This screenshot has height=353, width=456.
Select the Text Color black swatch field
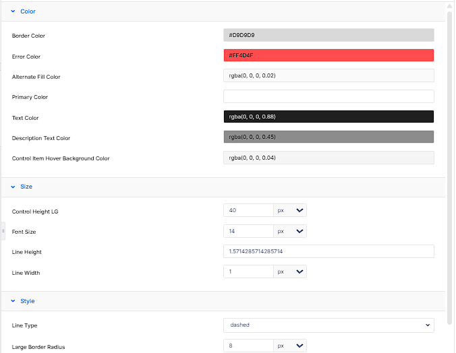coord(329,117)
